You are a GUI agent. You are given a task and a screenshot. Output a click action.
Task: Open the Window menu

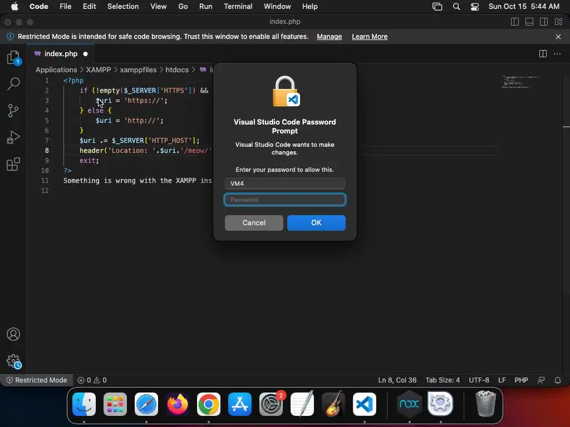(277, 7)
